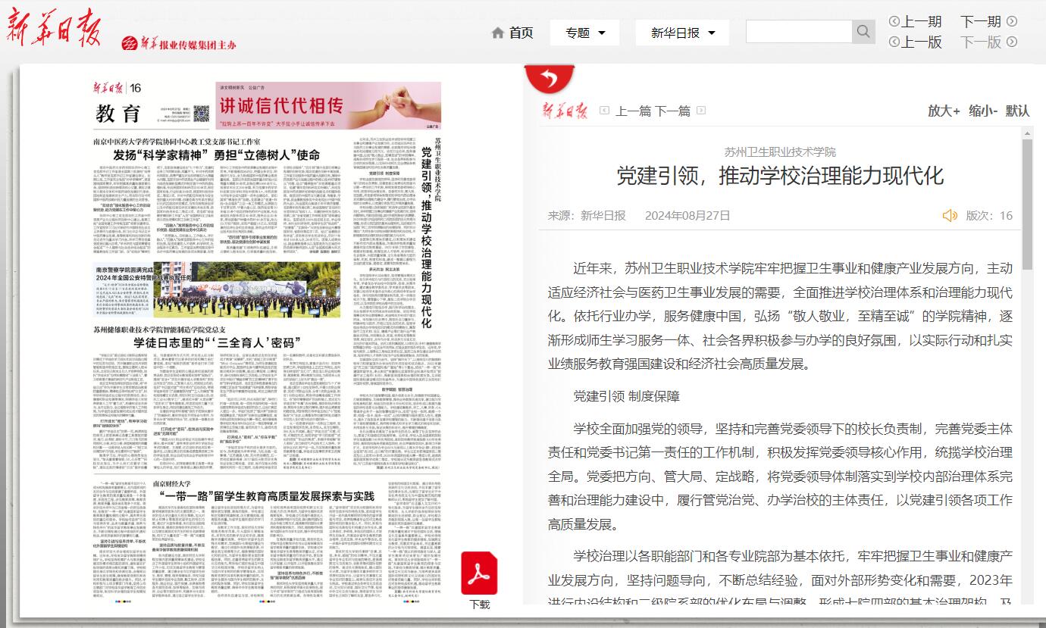Screen dimensions: 1046x628
Task: Click section heading 党建引领 制度保障
Action: [626, 396]
